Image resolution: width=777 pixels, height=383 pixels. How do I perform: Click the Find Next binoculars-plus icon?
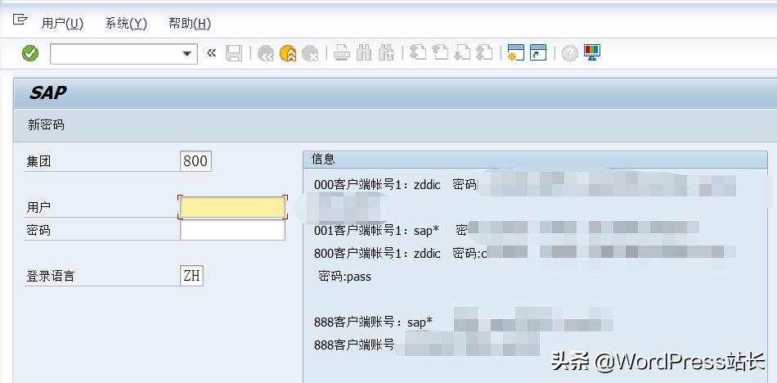[x=386, y=52]
